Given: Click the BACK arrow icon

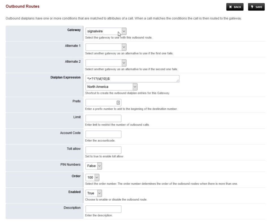Looking at the screenshot, I should 230,7.
